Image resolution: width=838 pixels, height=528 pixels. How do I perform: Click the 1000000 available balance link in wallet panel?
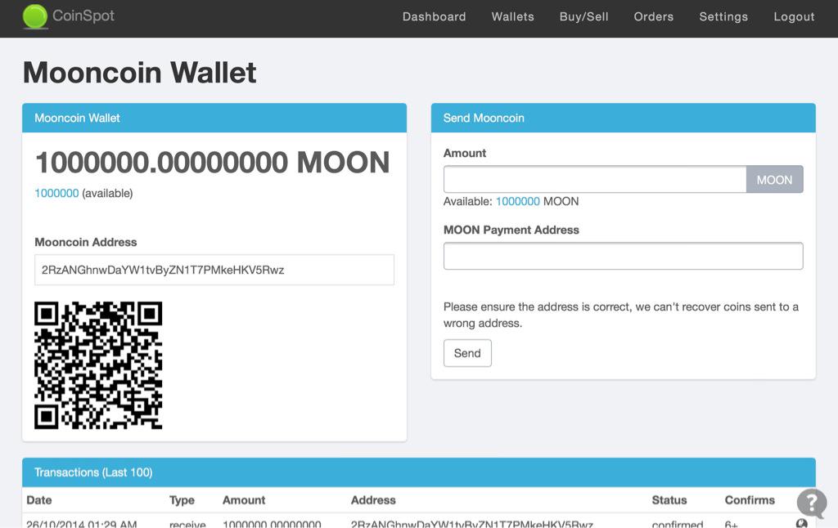click(56, 193)
